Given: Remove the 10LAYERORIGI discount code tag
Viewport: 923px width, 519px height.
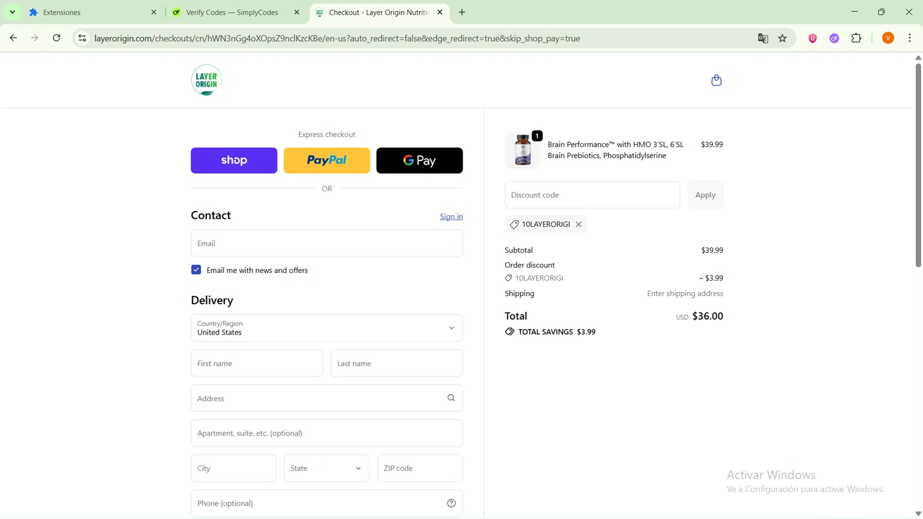Looking at the screenshot, I should [x=579, y=224].
